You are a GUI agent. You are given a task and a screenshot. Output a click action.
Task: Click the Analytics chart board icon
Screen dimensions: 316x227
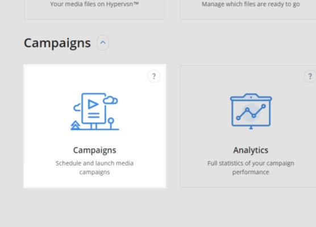pos(251,111)
